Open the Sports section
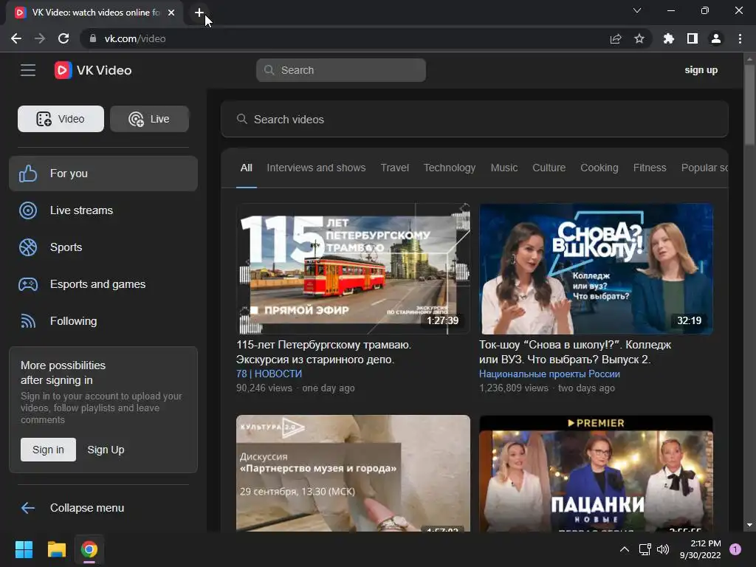 [103, 247]
